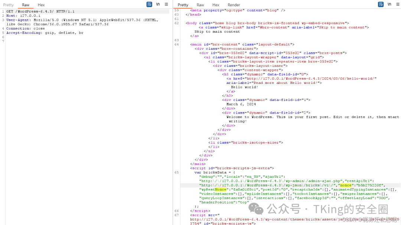Click the highlighted "nonce" key in response
The height and width of the screenshot is (225, 401).
click(x=346, y=185)
